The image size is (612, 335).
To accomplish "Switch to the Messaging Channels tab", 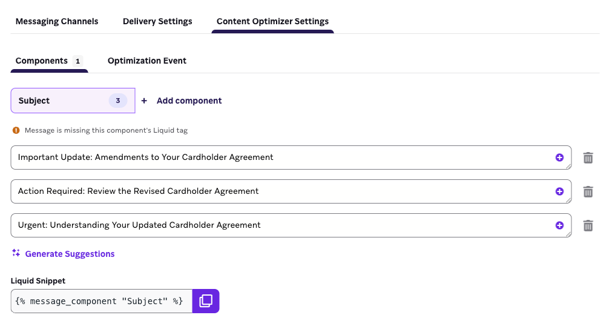I will (57, 21).
